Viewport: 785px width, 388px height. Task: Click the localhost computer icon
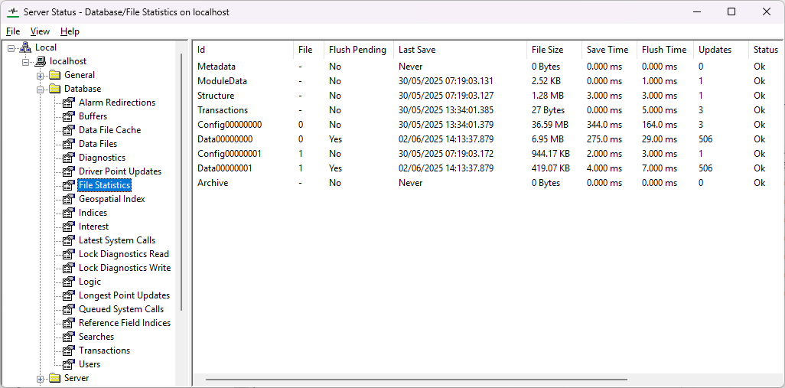(x=41, y=61)
